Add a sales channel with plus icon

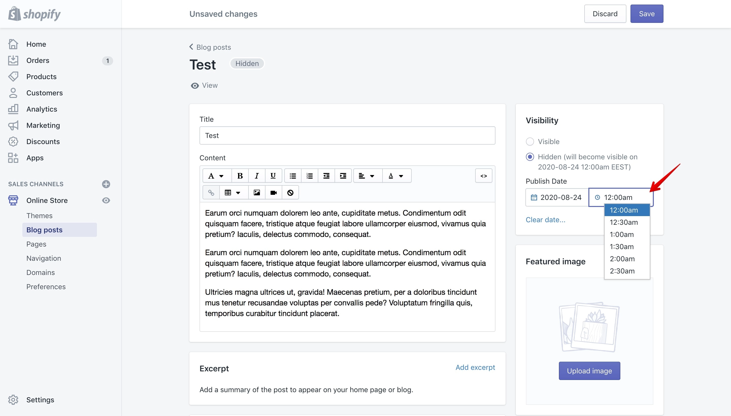point(106,184)
